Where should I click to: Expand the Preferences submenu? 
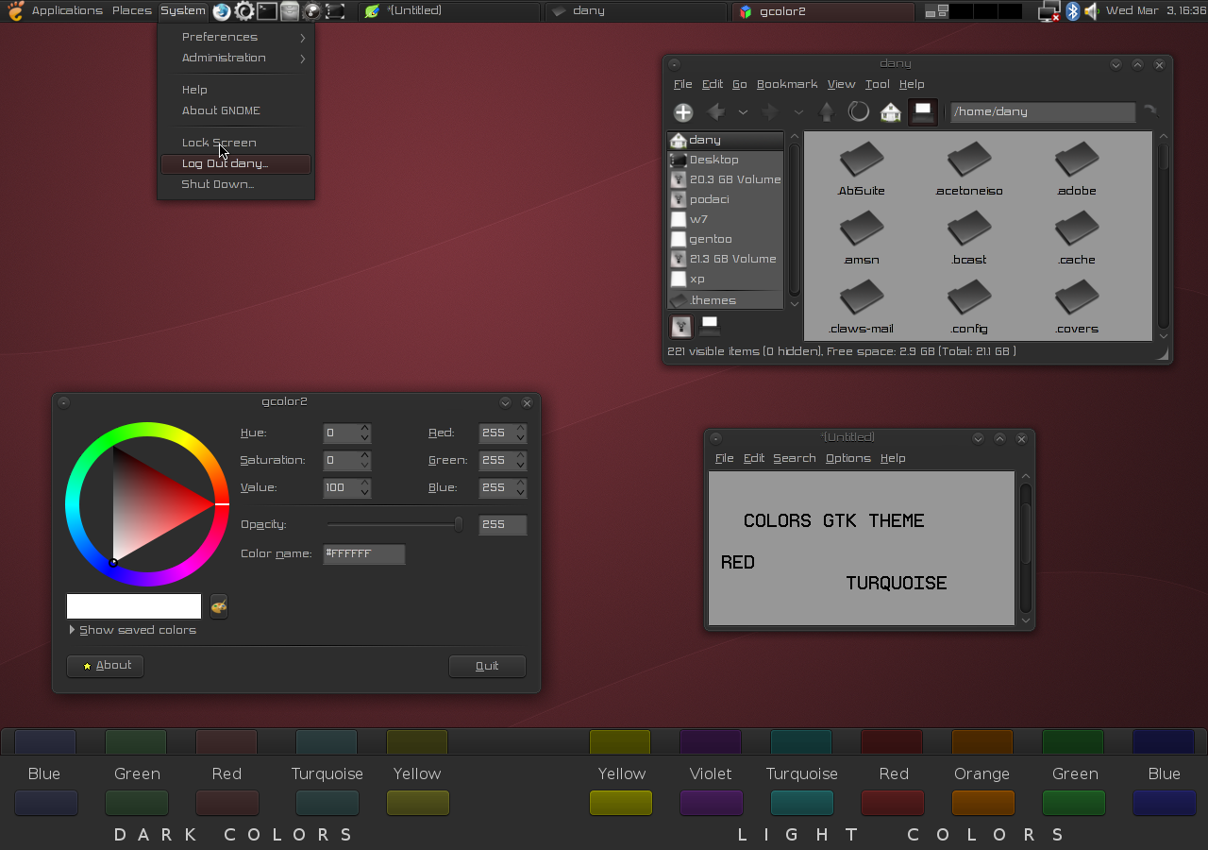[x=236, y=37]
